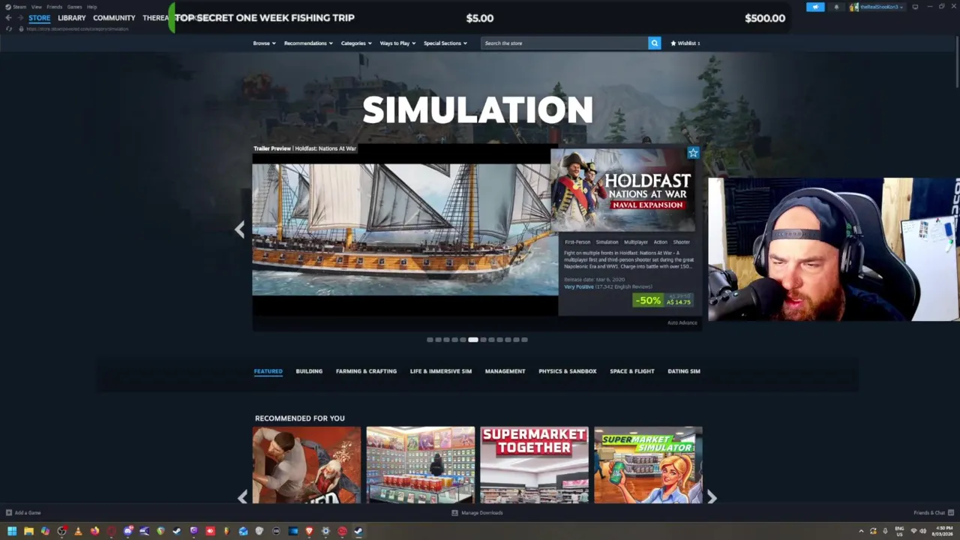Select the STORE section
960x540 pixels.
(39, 18)
